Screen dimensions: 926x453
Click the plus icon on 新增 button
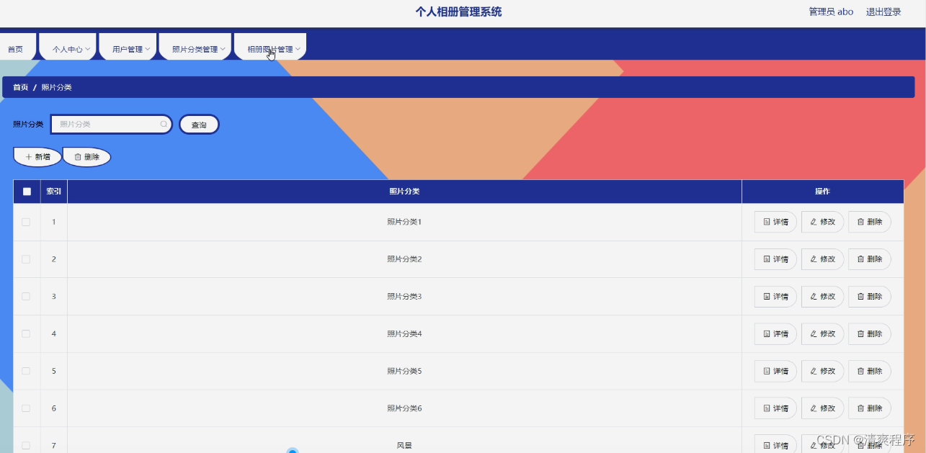click(29, 157)
